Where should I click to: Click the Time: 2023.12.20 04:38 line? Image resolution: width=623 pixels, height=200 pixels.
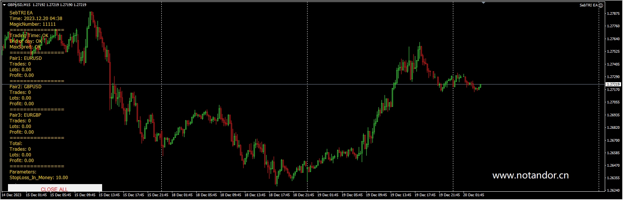(x=36, y=19)
